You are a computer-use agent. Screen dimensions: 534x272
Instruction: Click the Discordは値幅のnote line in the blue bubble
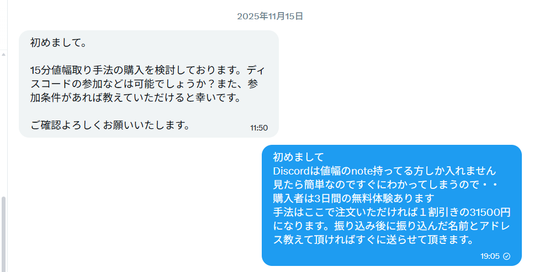pyautogui.click(x=384, y=171)
